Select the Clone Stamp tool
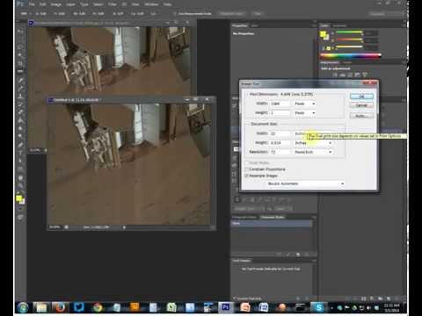This screenshot has width=422, height=316. coord(20,96)
